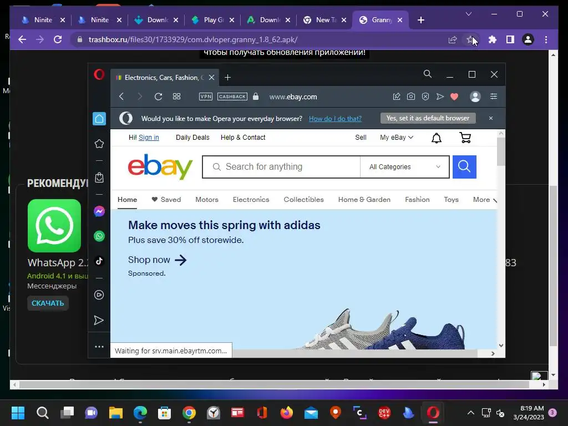Open Player icon in Opera sidebar
Image resolution: width=568 pixels, height=426 pixels.
tap(99, 295)
